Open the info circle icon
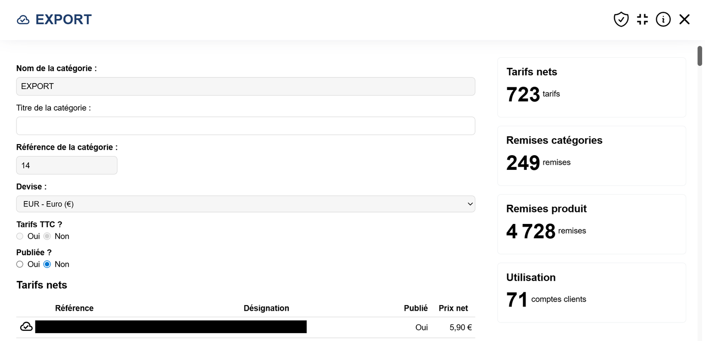The width and height of the screenshot is (705, 341). 663,19
